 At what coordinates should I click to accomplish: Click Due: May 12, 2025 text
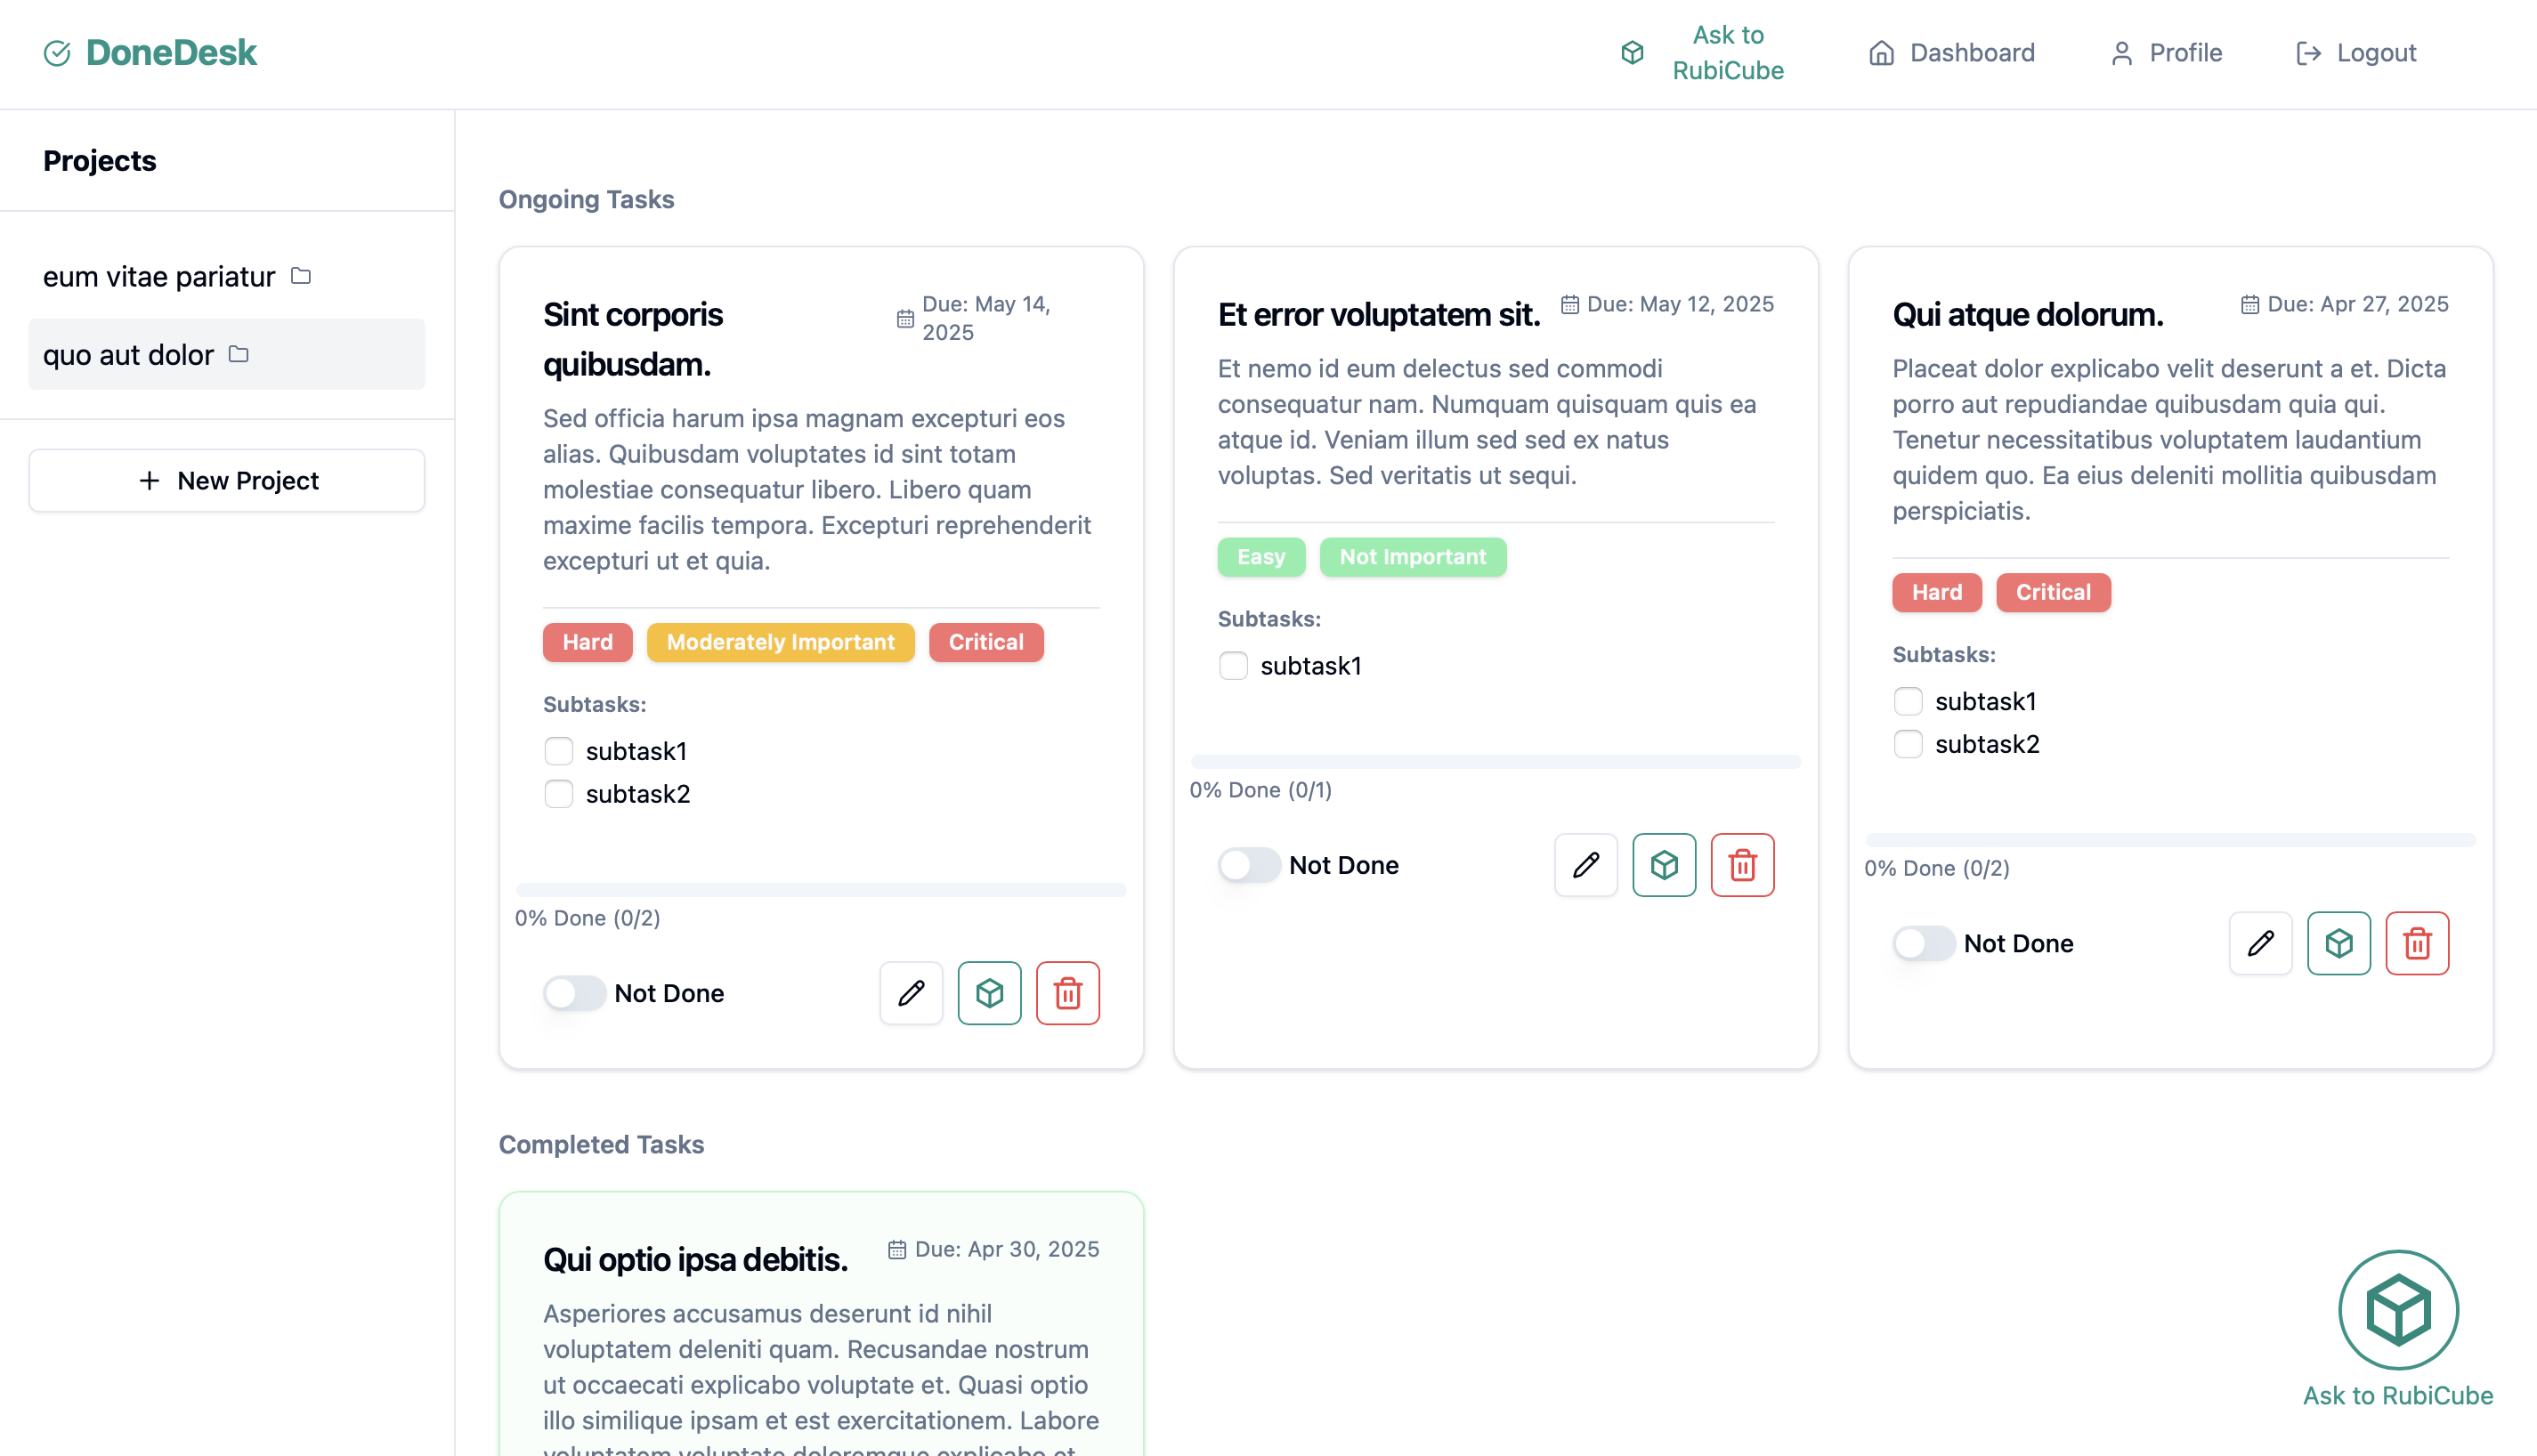pyautogui.click(x=1680, y=304)
